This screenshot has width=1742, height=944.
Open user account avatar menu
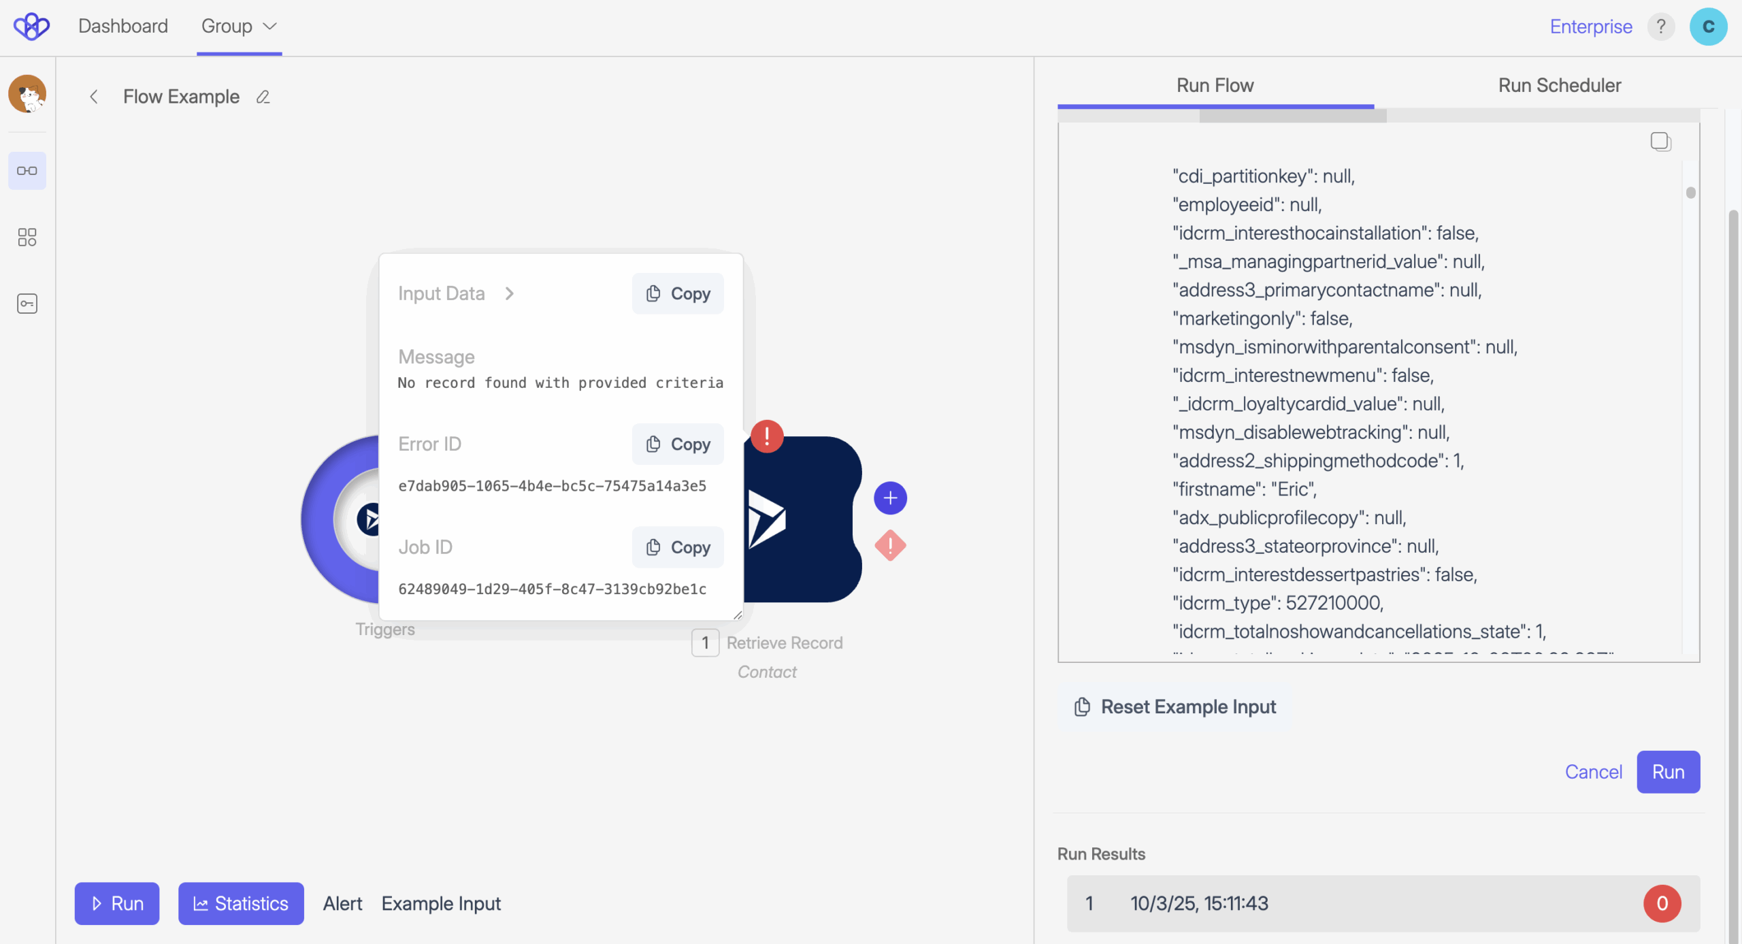coord(1708,27)
